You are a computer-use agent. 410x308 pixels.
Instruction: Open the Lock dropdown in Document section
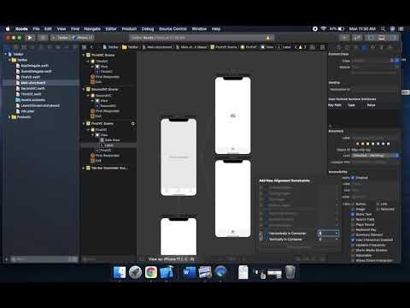(x=375, y=156)
